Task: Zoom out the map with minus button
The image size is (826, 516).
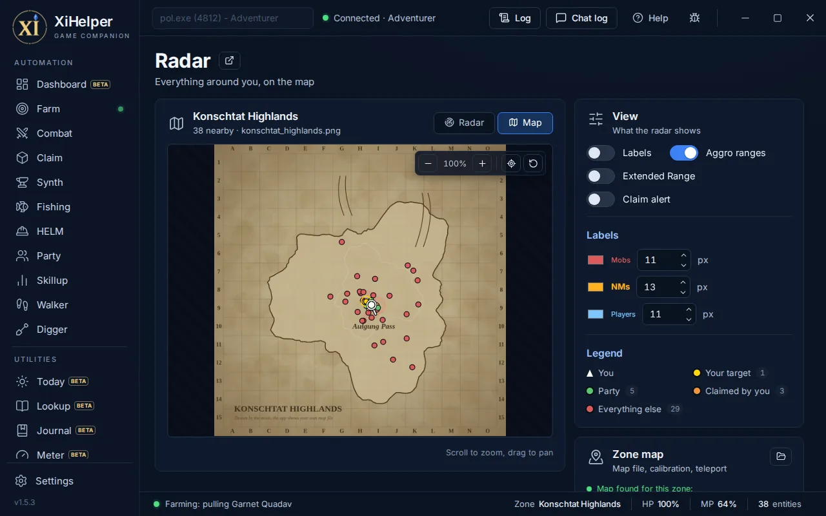Action: click(x=429, y=164)
